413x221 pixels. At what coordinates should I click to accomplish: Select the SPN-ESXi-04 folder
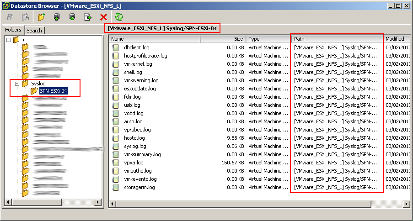point(54,91)
